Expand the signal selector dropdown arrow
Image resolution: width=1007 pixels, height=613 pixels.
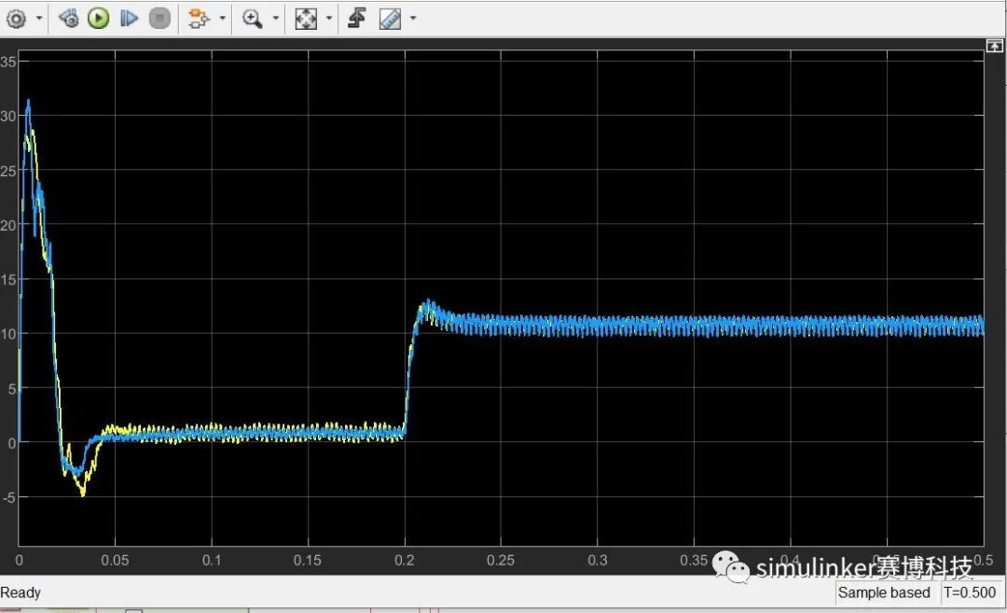[x=223, y=19]
